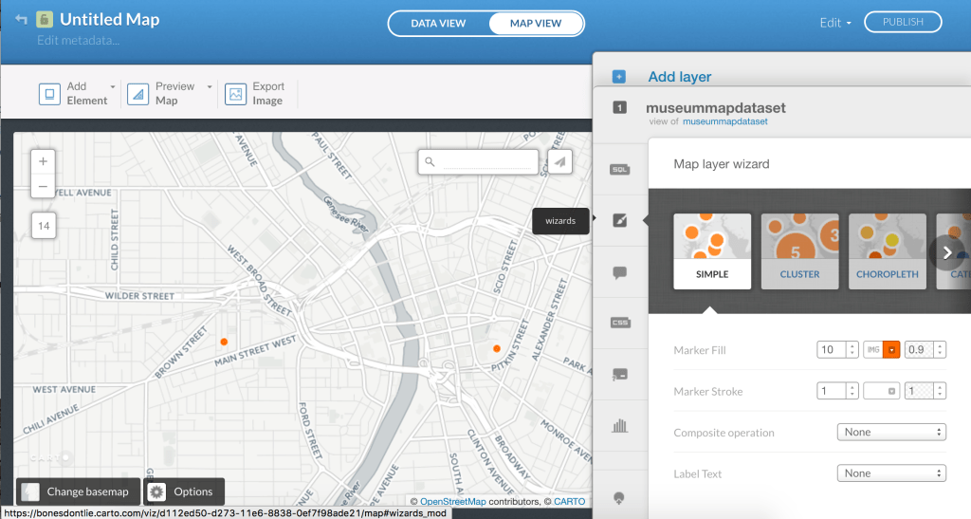Toggle the green map privacy lock icon

45,19
